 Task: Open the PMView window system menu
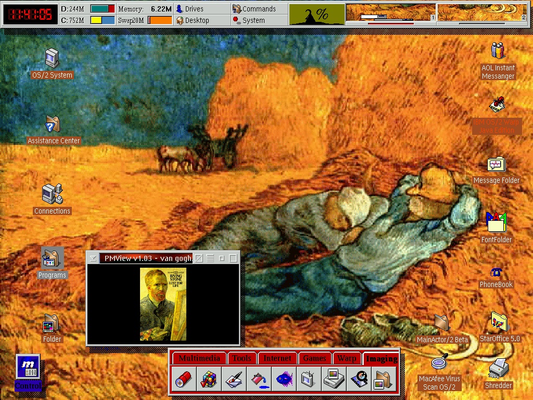pos(93,258)
